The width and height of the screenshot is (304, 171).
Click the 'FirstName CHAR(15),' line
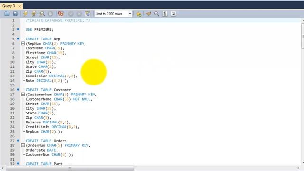(x=46, y=53)
